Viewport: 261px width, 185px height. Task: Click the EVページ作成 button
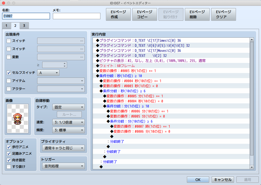(x=118, y=14)
